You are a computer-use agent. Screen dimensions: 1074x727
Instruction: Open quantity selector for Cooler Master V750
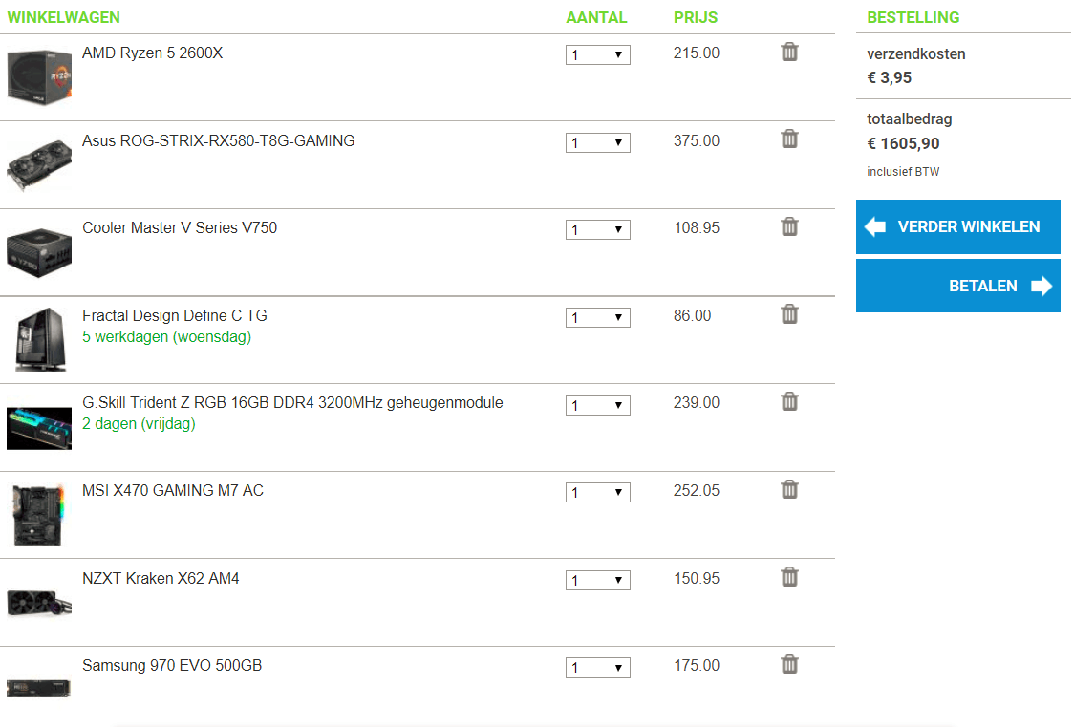pos(598,229)
